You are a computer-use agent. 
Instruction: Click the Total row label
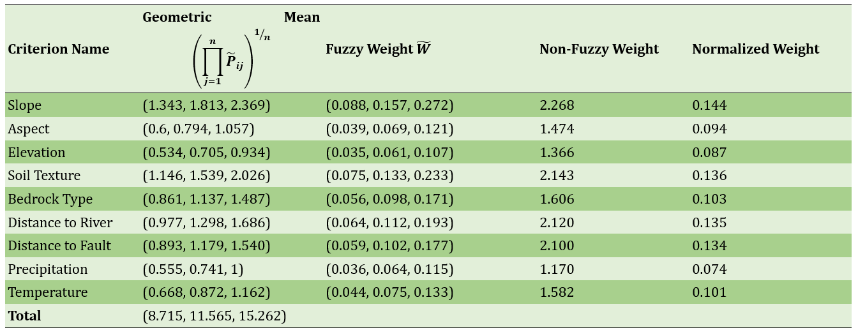[24, 316]
